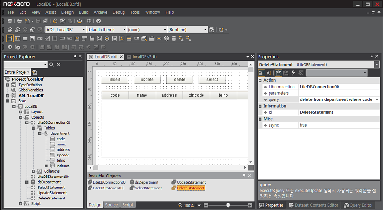This screenshot has width=383, height=210.
Task: Click the Quick View play-window icon
Action: tap(17, 47)
